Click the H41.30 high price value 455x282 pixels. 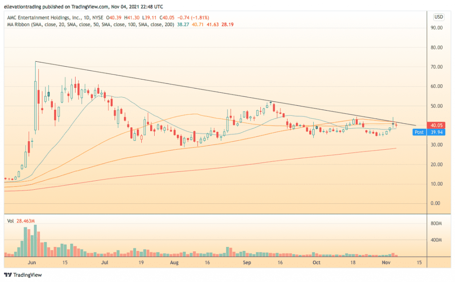point(132,18)
